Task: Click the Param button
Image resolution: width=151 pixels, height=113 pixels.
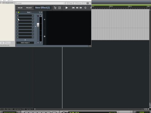Action: [x=71, y=3]
